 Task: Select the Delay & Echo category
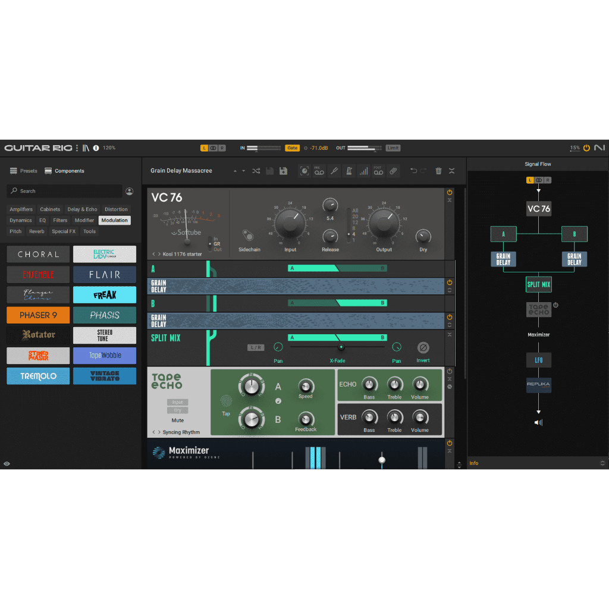click(x=82, y=209)
